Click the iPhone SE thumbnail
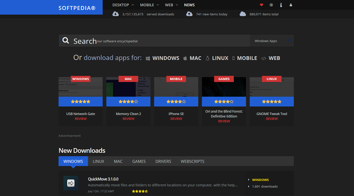 pyautogui.click(x=176, y=87)
